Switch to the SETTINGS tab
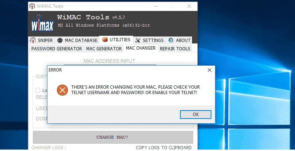 click(x=149, y=40)
